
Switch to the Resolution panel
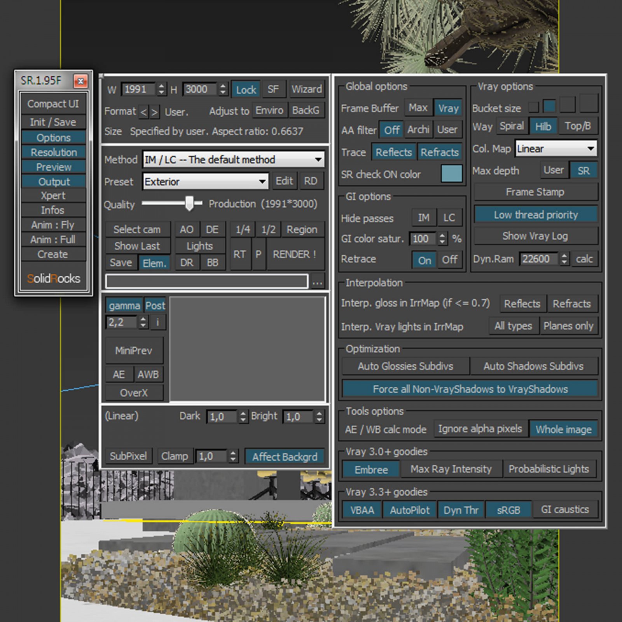(x=53, y=152)
